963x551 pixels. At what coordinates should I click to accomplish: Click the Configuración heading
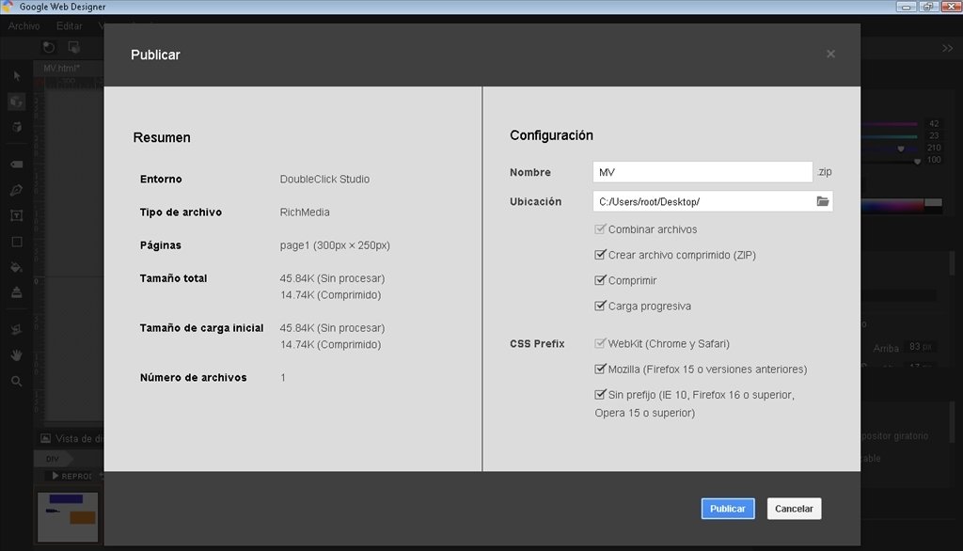(x=551, y=135)
